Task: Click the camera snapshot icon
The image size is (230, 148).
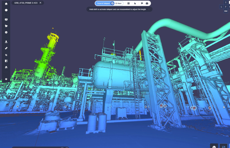Action: (x=147, y=3)
